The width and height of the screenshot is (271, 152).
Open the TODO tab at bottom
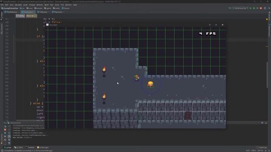click(19, 147)
